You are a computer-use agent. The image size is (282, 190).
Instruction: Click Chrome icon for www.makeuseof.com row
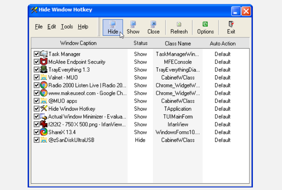pos(44,93)
